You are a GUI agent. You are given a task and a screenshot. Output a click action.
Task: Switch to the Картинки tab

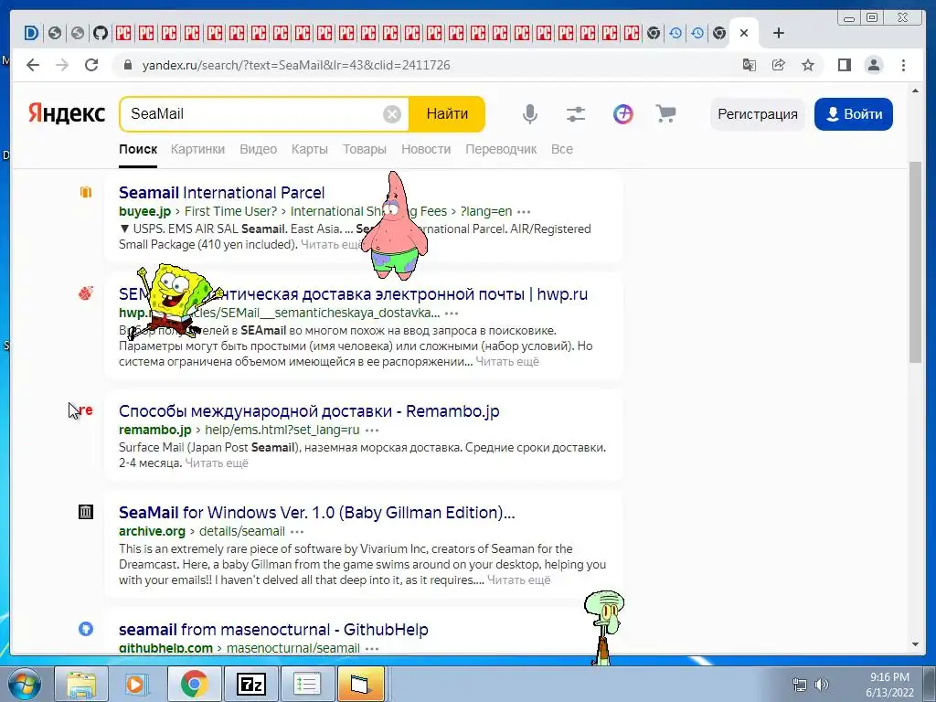(x=197, y=149)
